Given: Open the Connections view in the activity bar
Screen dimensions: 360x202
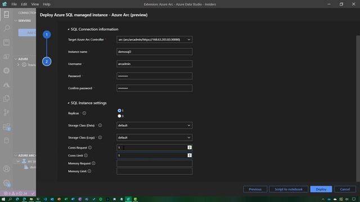Looking at the screenshot, I should point(6,15).
